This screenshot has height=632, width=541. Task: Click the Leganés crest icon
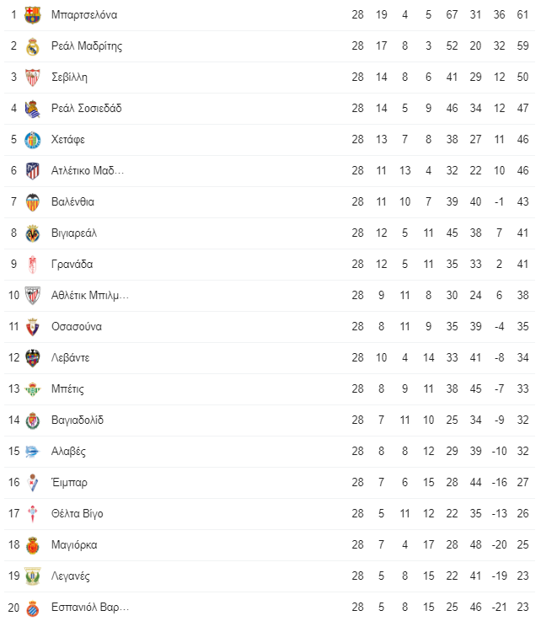pyautogui.click(x=33, y=576)
